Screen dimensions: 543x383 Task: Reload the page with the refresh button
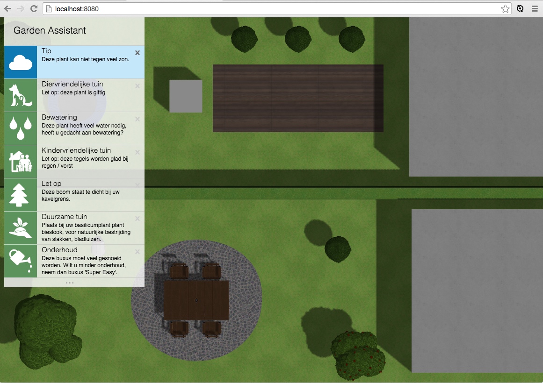(34, 8)
